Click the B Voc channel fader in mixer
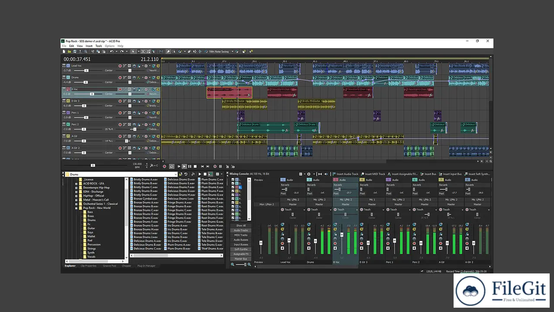The width and height of the screenshot is (554, 312). click(x=341, y=235)
